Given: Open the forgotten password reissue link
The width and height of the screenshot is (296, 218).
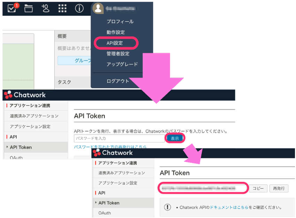Looking at the screenshot, I should point(110,147).
